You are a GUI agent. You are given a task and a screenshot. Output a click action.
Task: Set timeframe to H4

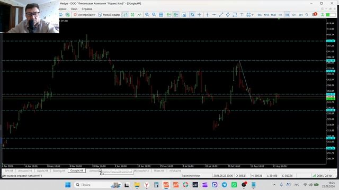click(287, 15)
